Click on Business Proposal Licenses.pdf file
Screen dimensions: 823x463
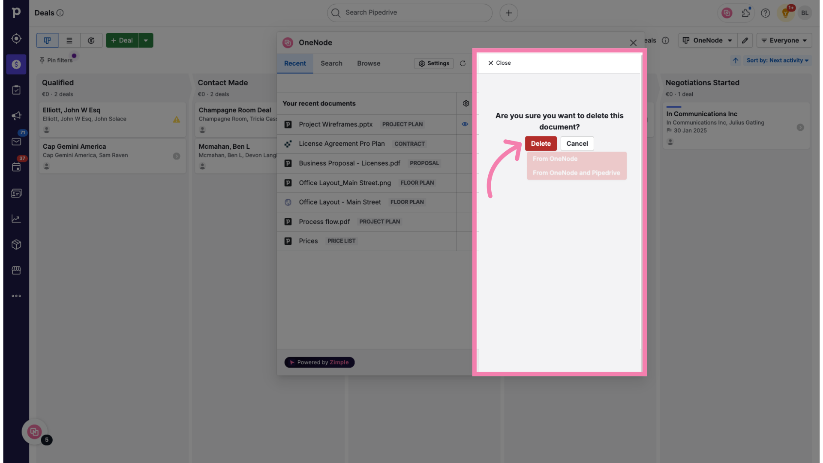click(x=349, y=163)
